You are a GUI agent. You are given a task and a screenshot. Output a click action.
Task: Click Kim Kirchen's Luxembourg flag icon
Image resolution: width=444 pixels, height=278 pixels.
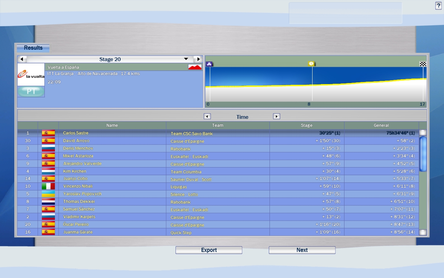tap(48, 171)
